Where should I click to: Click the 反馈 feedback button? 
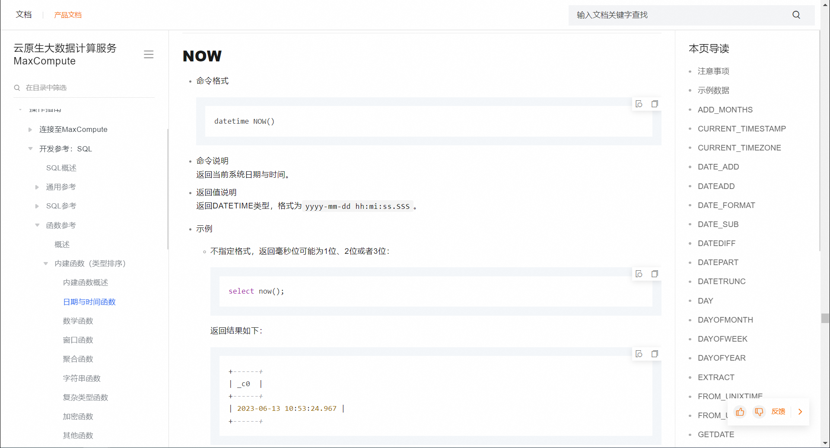(778, 412)
